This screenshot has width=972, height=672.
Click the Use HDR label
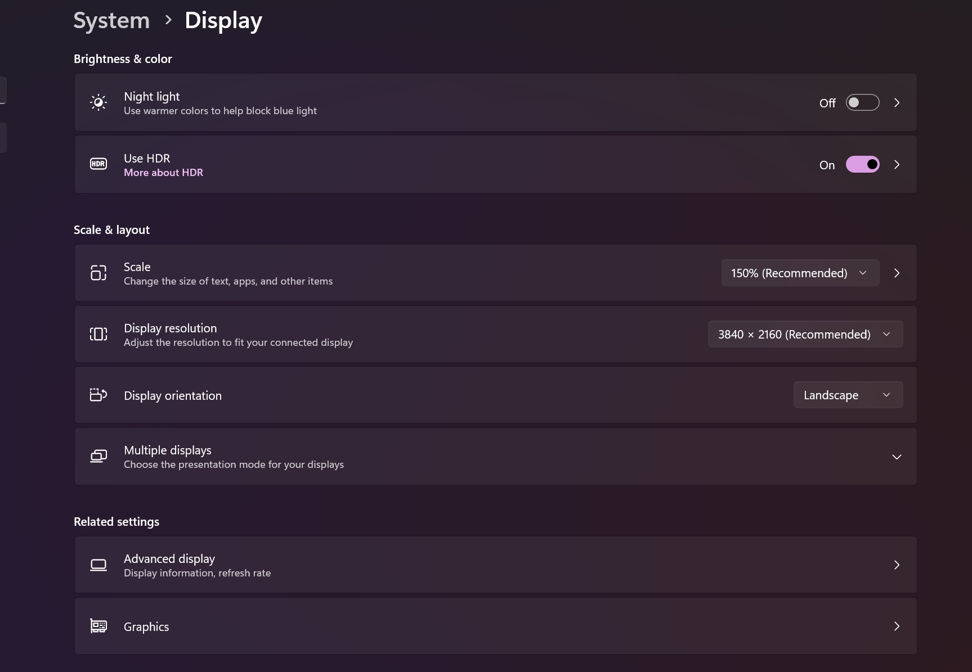click(147, 159)
